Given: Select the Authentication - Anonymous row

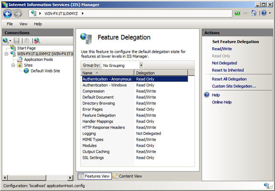Looking at the screenshot, I should [x=135, y=79].
